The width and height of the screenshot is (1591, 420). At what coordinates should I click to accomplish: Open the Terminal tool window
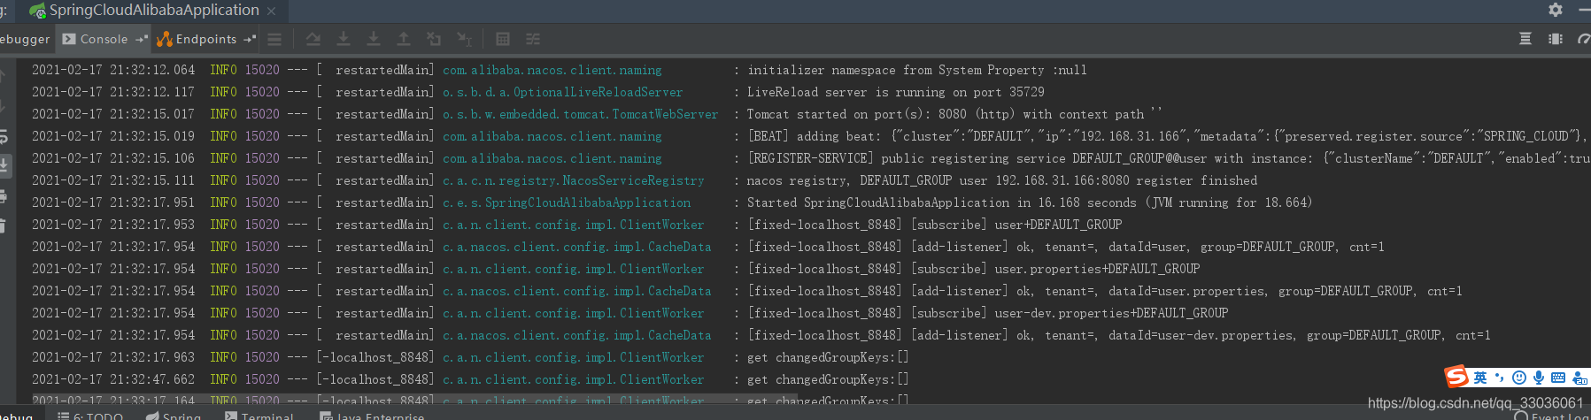tap(259, 416)
